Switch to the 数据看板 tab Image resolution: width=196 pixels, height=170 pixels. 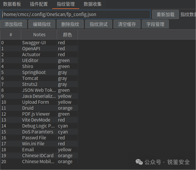[x=12, y=4]
